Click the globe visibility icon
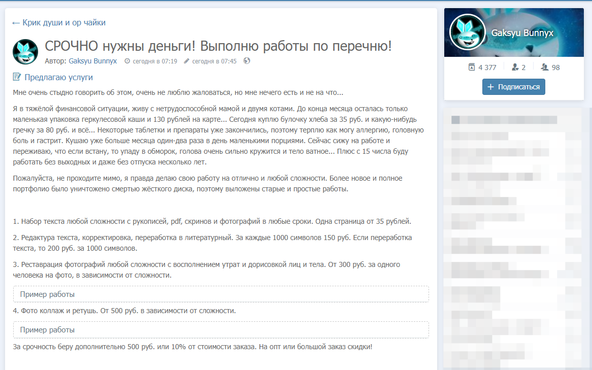The width and height of the screenshot is (592, 370). point(247,60)
